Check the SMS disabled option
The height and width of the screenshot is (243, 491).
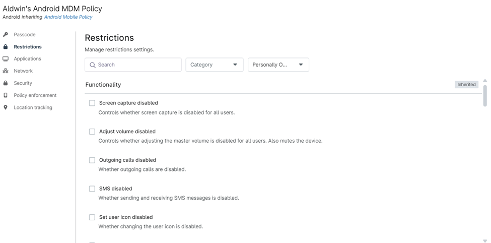pos(92,189)
